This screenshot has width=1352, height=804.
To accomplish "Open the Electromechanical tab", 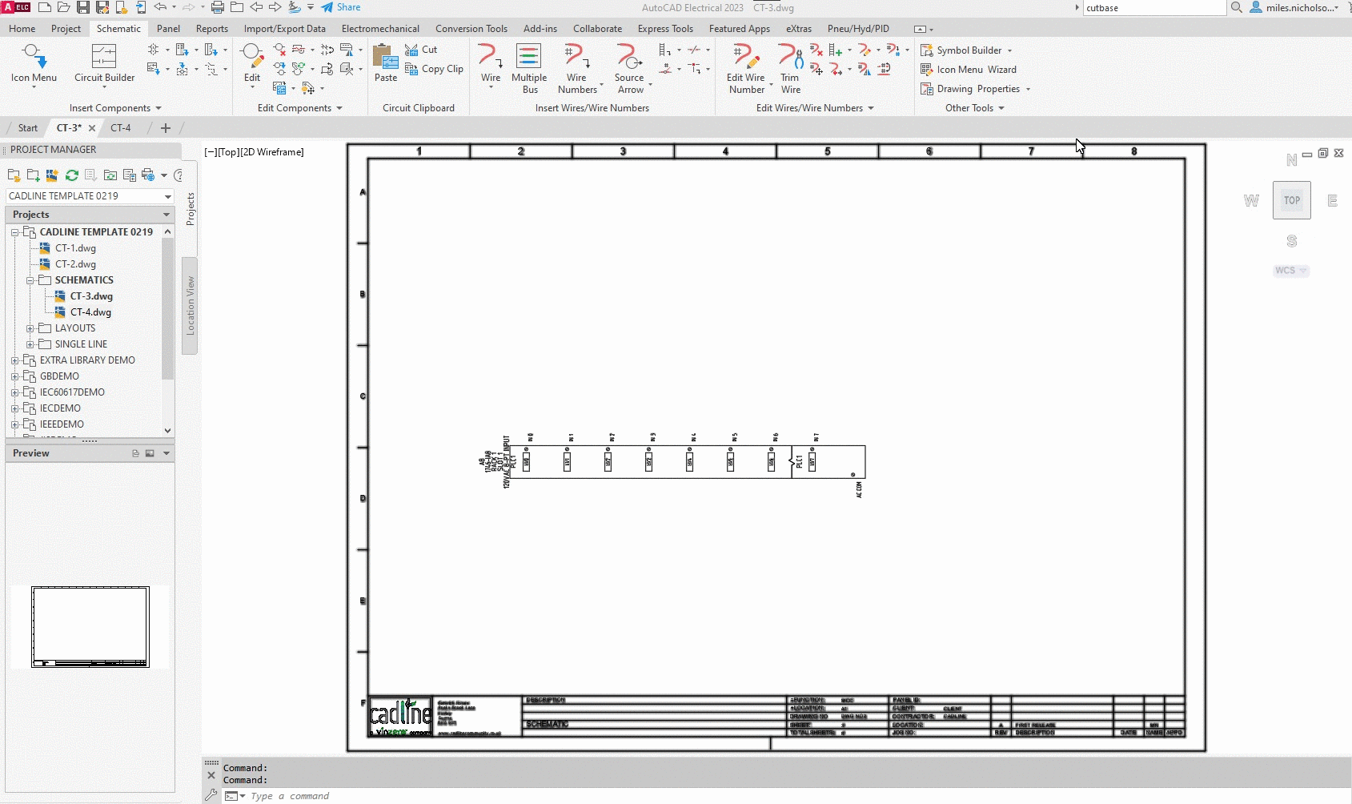I will click(380, 29).
